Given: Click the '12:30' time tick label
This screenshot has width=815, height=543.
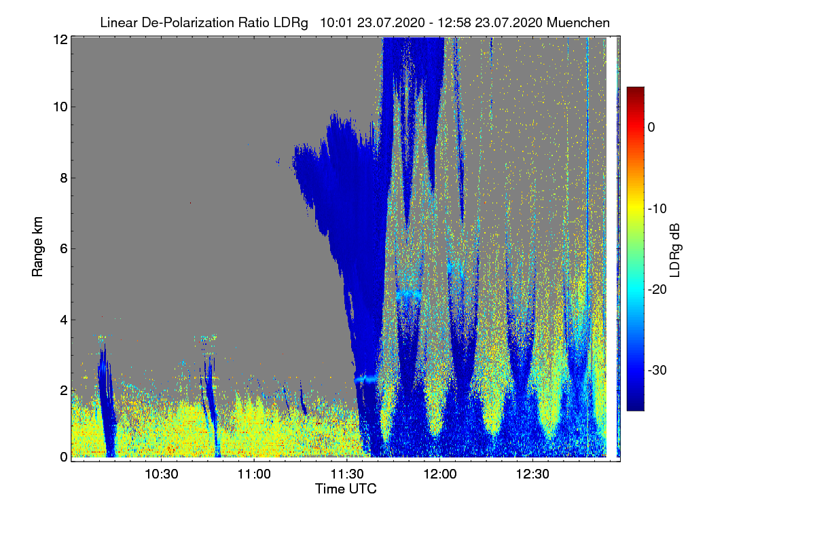Looking at the screenshot, I should click(x=532, y=474).
